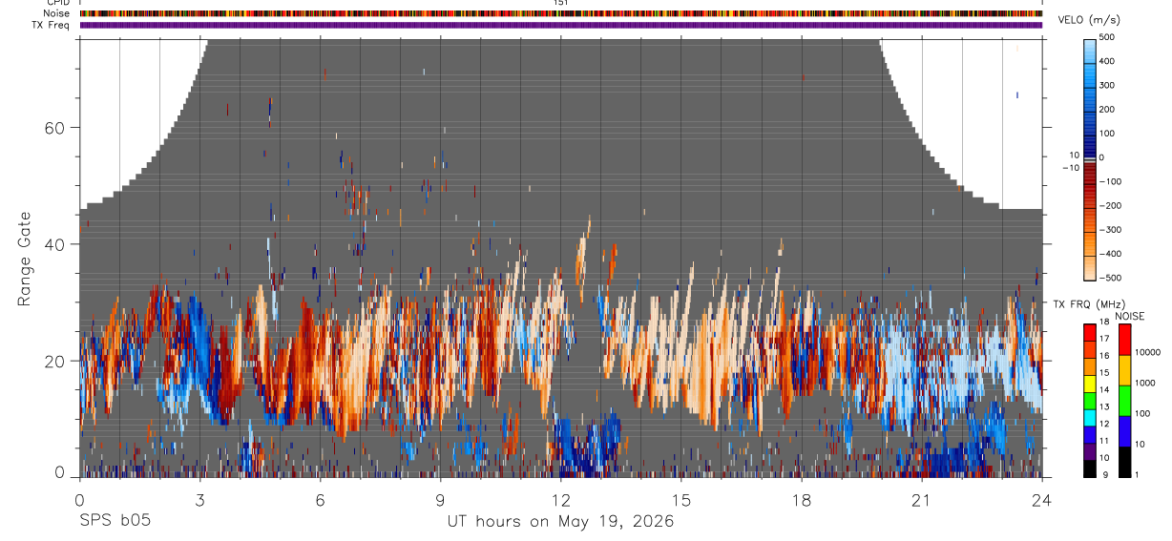This screenshot has width=1172, height=541.
Task: Click the blue swatch in NOISE legend
Action: click(x=1124, y=430)
